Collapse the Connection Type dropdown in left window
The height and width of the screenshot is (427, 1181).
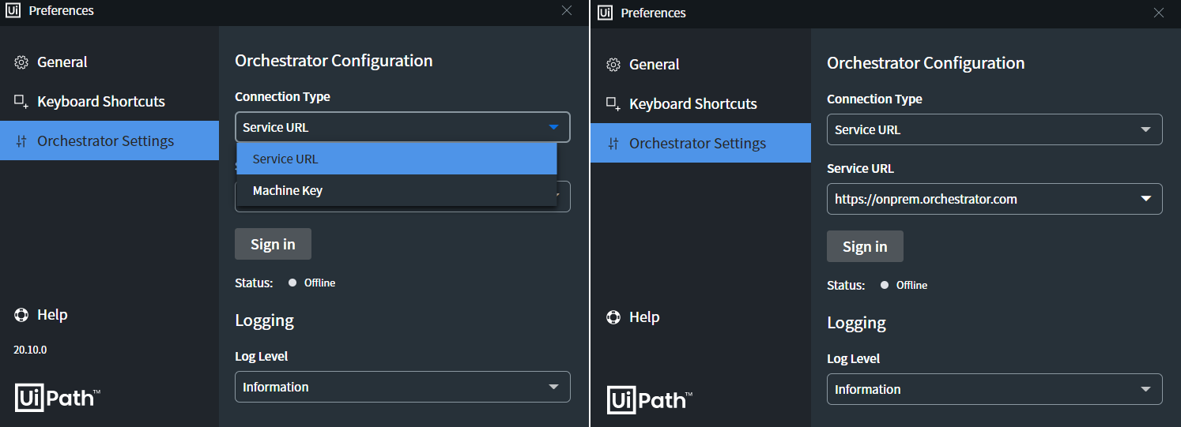click(x=402, y=127)
